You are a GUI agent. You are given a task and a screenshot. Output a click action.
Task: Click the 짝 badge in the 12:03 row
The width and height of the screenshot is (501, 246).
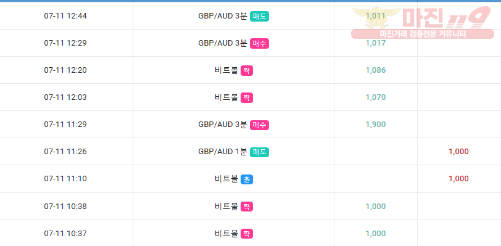click(x=246, y=97)
